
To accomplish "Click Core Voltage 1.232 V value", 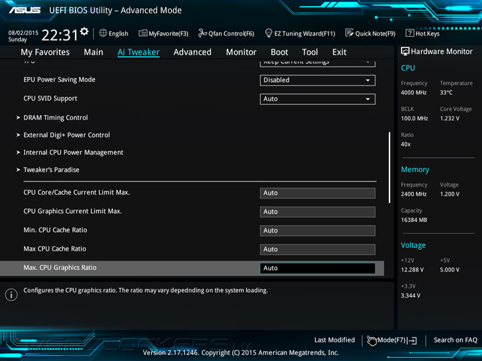I will click(x=450, y=118).
